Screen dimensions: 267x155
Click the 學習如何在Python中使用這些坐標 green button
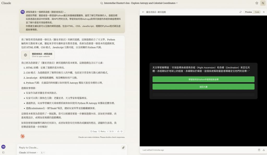tap(203, 79)
